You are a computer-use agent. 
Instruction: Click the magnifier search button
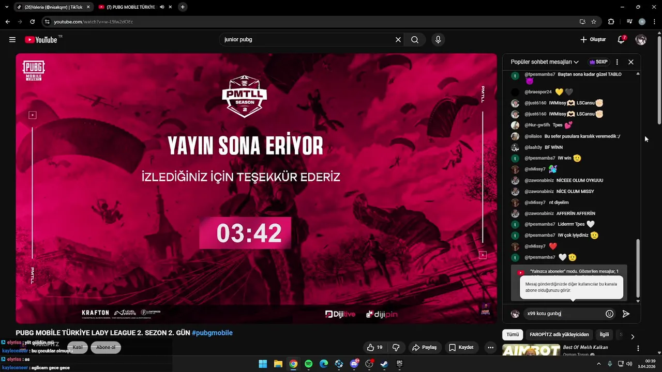pyautogui.click(x=415, y=40)
